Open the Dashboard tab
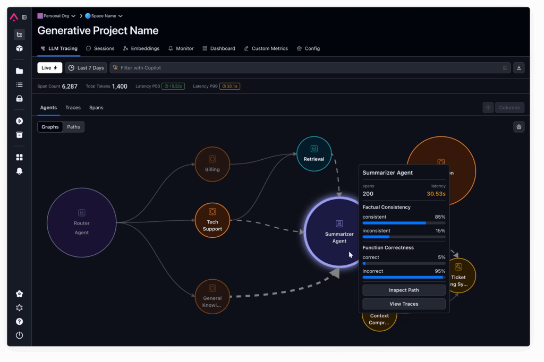The height and width of the screenshot is (362, 544). pyautogui.click(x=218, y=48)
